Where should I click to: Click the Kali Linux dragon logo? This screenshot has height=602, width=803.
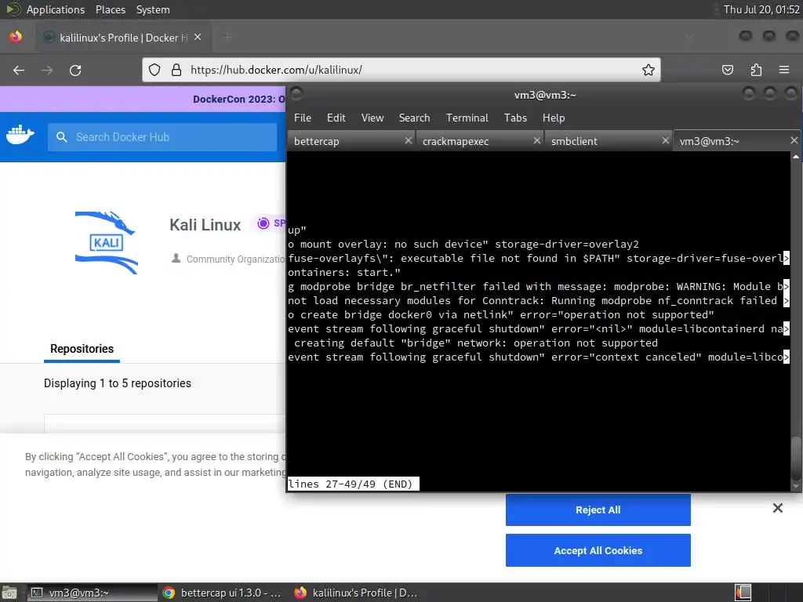click(x=107, y=243)
